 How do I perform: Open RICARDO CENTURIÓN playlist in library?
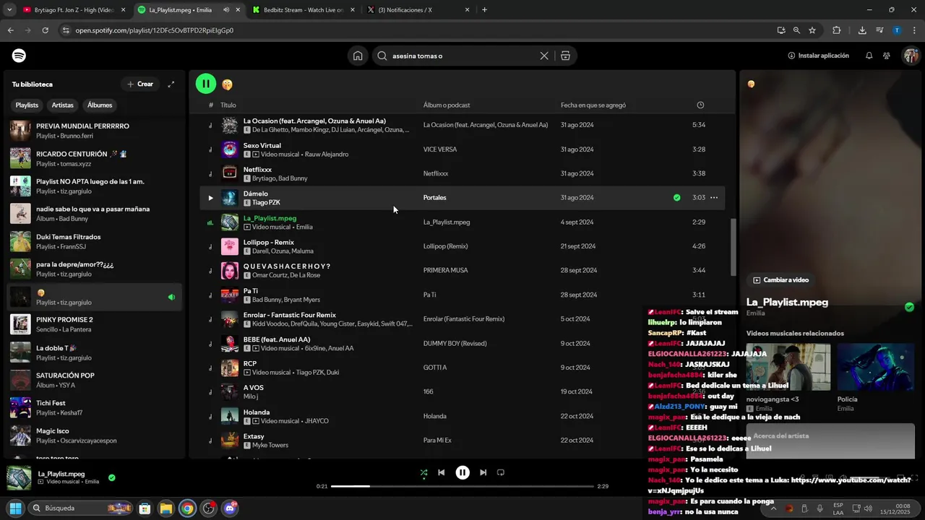pyautogui.click(x=94, y=158)
